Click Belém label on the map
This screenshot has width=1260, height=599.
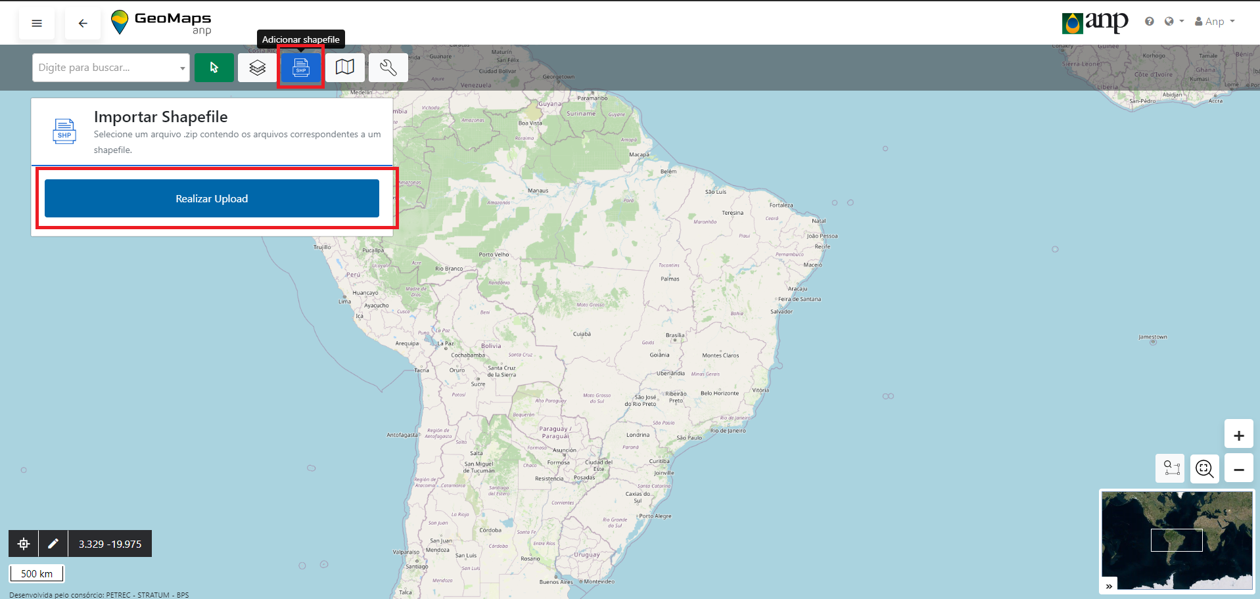(668, 171)
